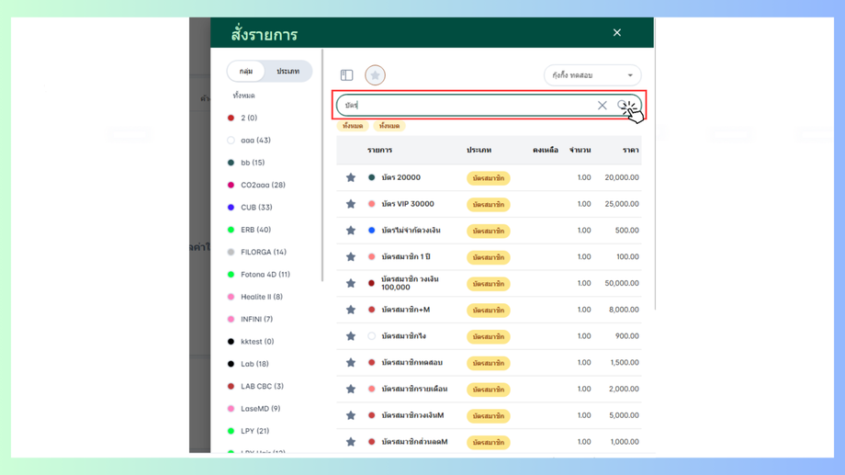Clear the search field with X icon
This screenshot has width=845, height=475.
pos(602,106)
